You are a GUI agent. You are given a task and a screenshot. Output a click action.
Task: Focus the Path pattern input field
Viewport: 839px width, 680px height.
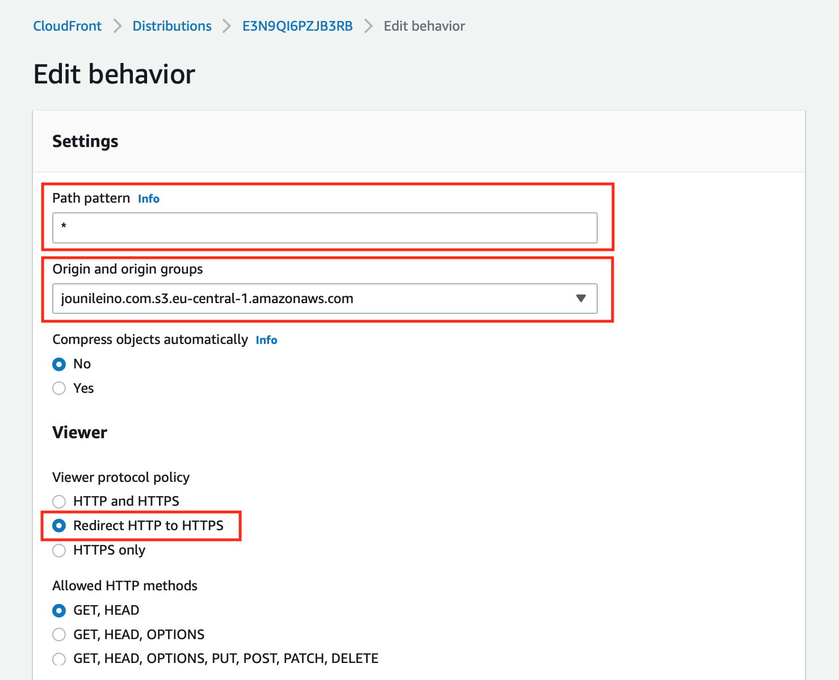(x=325, y=228)
